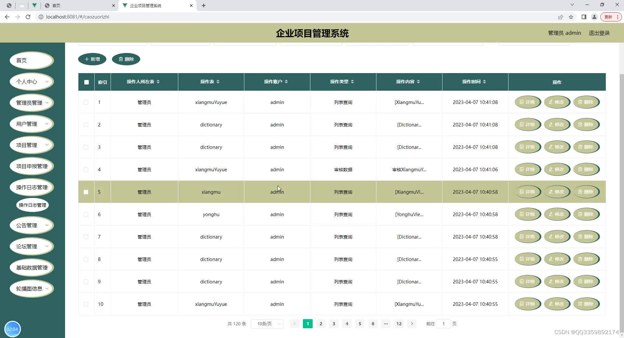Check the checkbox for row 3
Viewport: 624px width, 338px height.
pyautogui.click(x=86, y=147)
